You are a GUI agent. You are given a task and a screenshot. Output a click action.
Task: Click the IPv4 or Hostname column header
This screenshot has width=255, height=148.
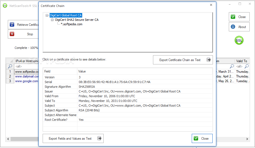pyautogui.click(x=26, y=61)
